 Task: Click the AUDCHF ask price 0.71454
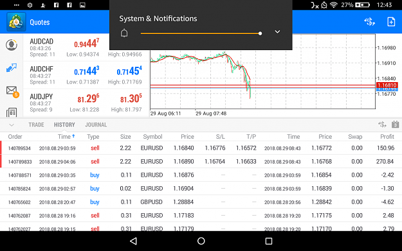(x=129, y=71)
